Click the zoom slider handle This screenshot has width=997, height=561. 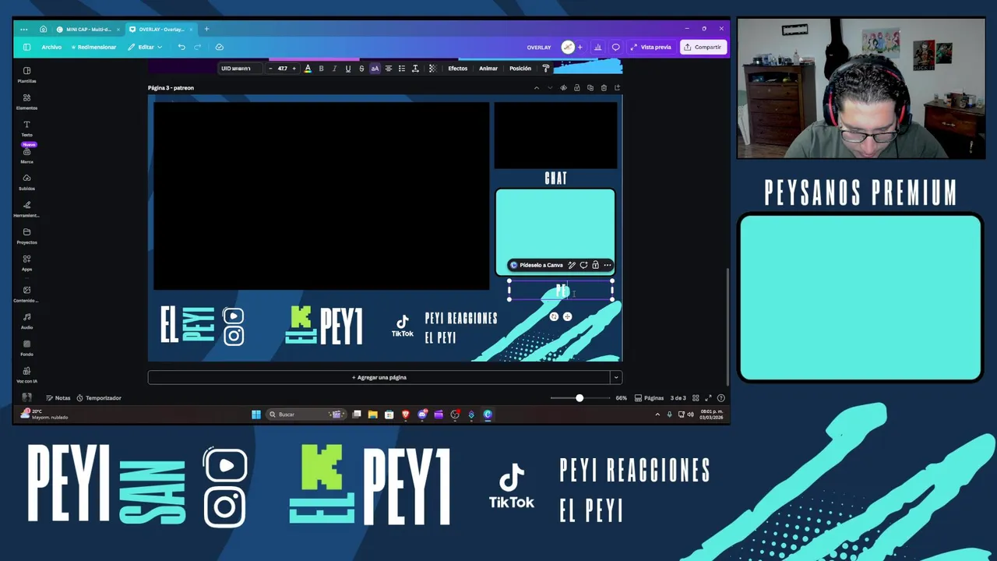click(x=580, y=398)
